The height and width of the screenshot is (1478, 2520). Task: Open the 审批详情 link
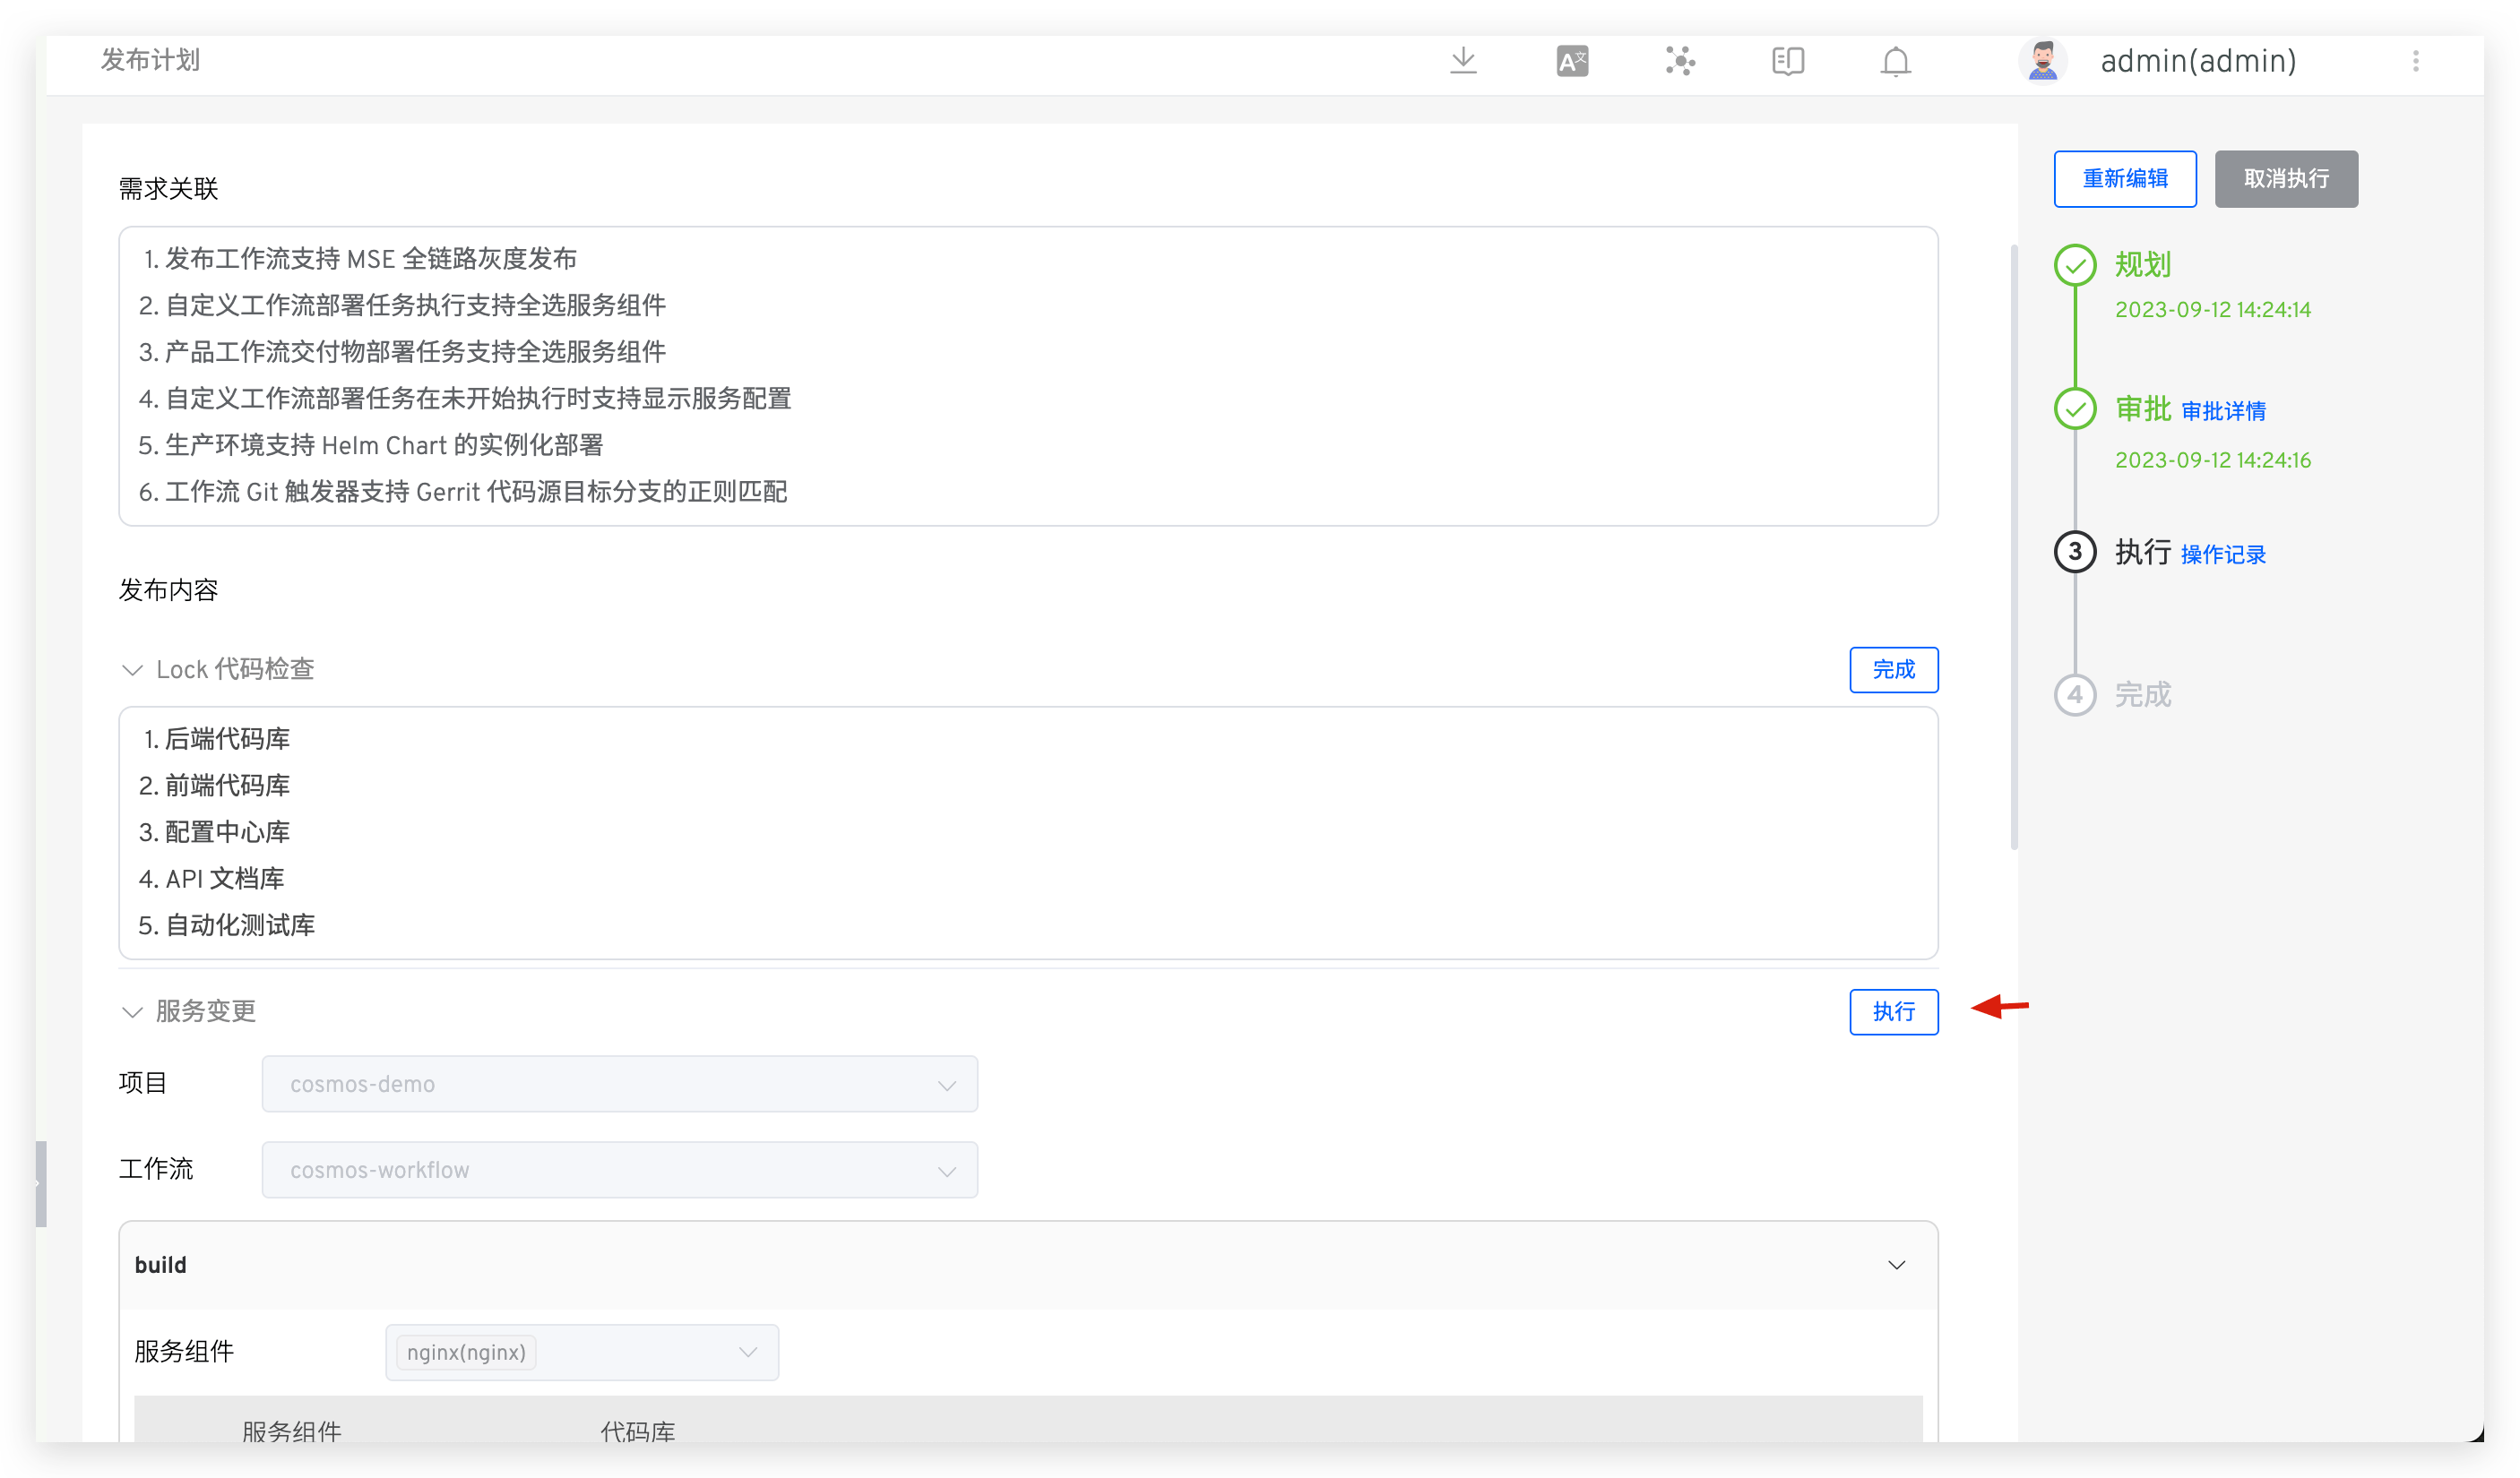(x=2223, y=411)
